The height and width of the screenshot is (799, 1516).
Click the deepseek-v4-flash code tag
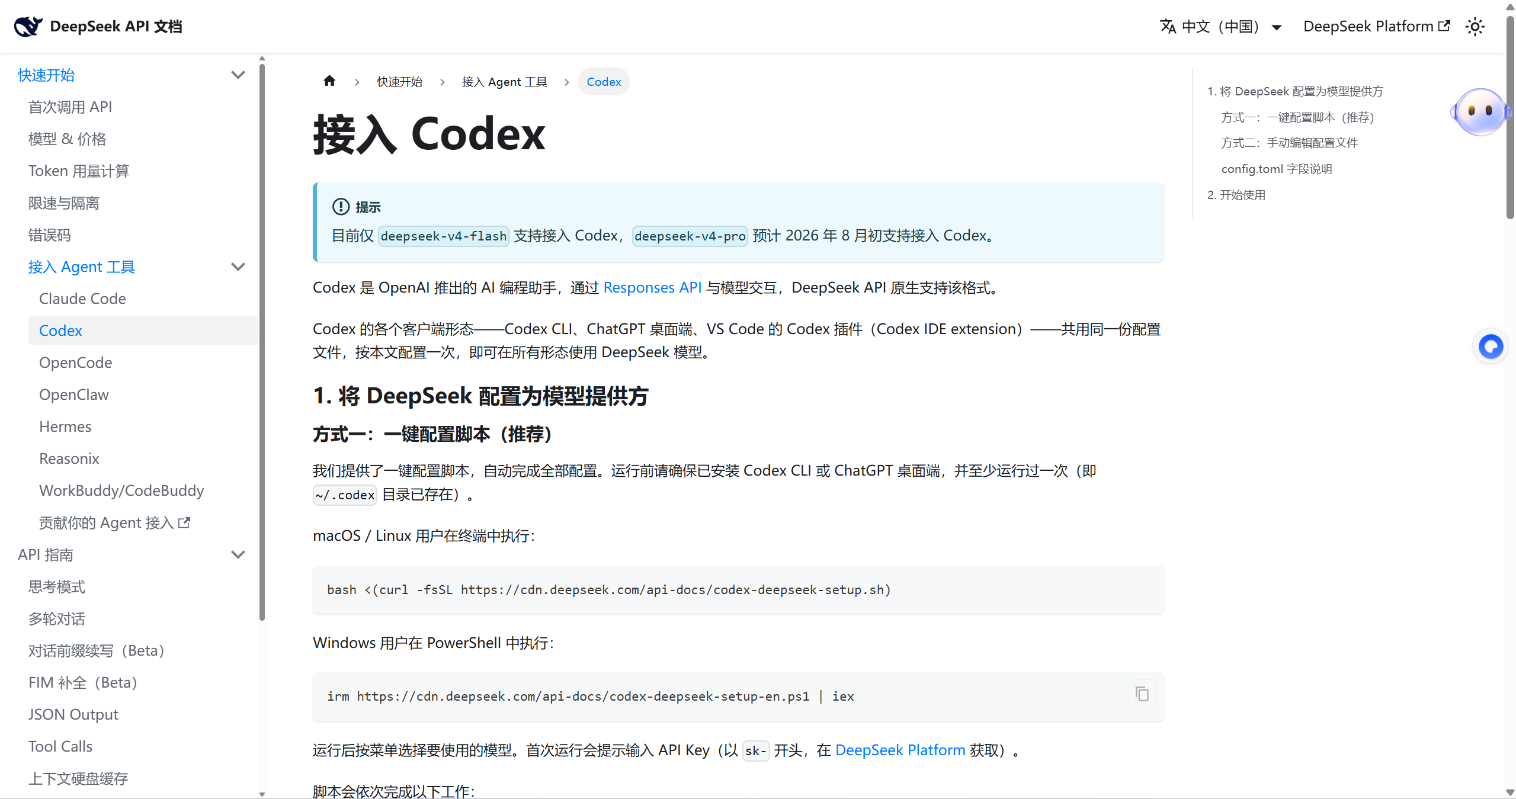click(x=444, y=236)
